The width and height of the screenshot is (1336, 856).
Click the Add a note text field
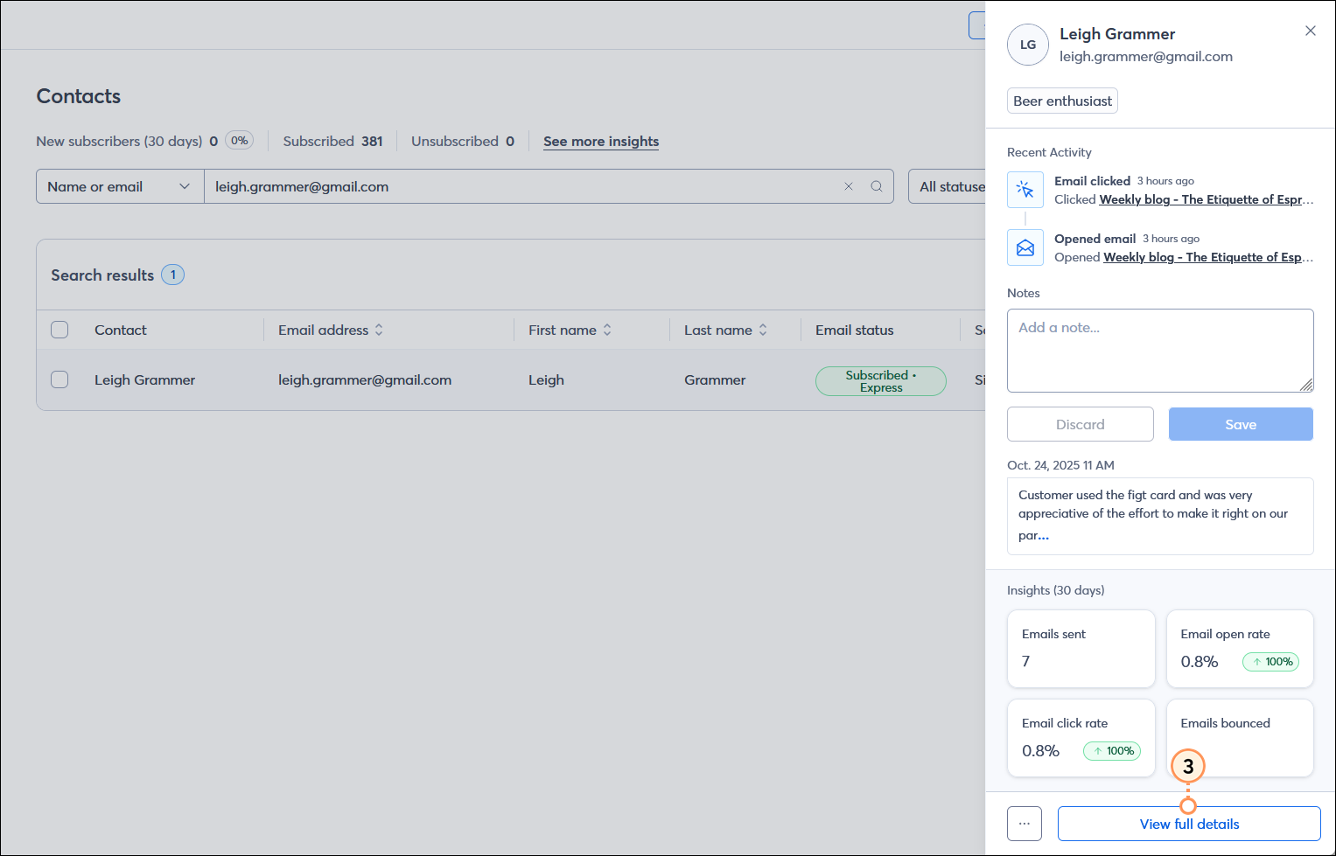point(1159,350)
